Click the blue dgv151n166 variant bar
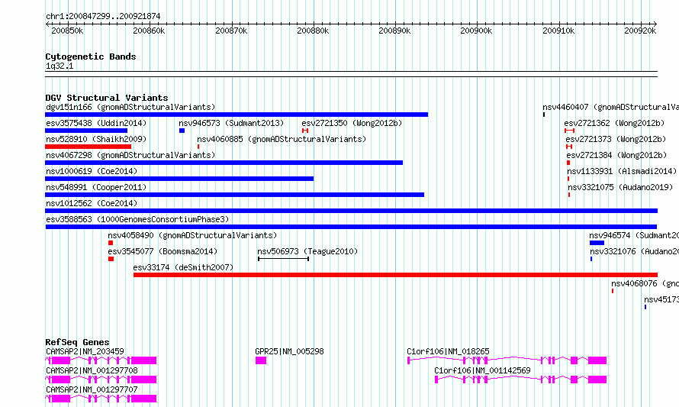Screen dimensions: 679x407 tap(237, 115)
